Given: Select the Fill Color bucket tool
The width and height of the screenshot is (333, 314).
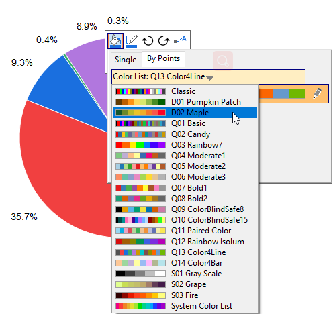Looking at the screenshot, I should 115,41.
